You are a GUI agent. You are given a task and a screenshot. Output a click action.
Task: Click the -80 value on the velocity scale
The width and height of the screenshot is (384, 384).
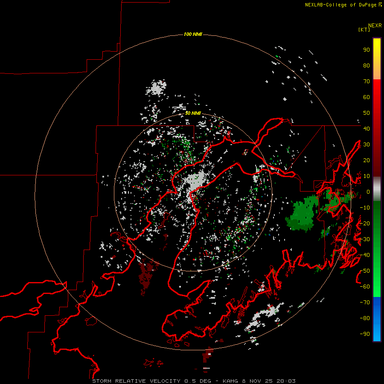click(365, 318)
